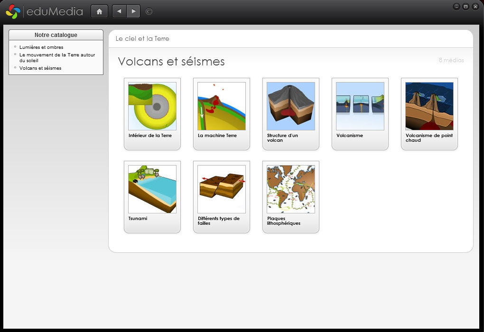Select Volcans et séismes in the catalogue
Viewport: 484px width, 332px height.
pyautogui.click(x=40, y=68)
